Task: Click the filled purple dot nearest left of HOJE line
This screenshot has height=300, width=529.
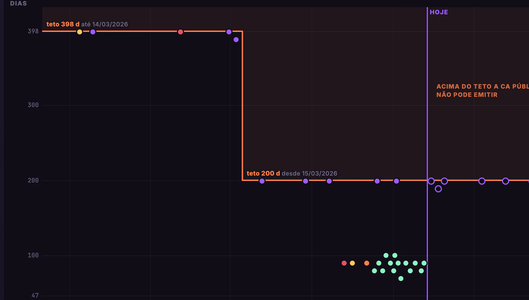Action: coord(396,181)
